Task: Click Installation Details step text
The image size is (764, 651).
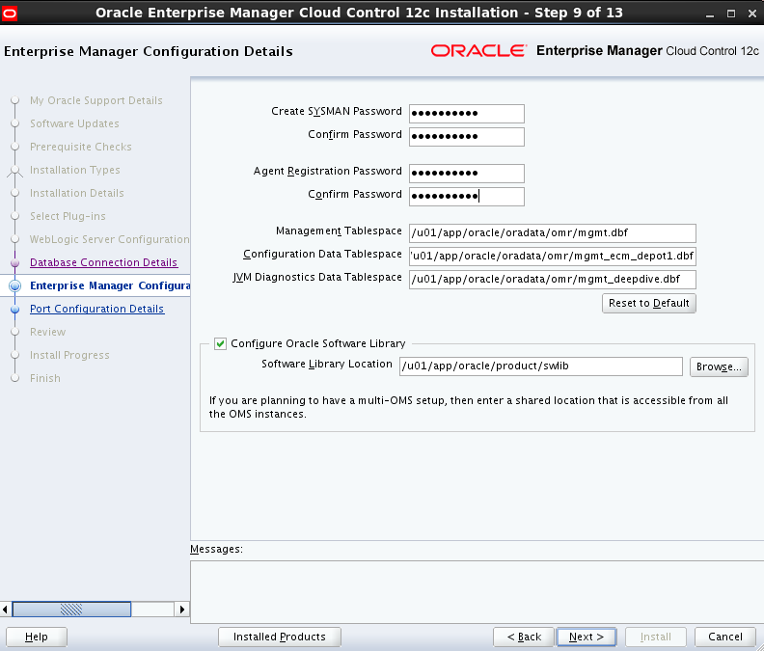Action: pyautogui.click(x=76, y=193)
